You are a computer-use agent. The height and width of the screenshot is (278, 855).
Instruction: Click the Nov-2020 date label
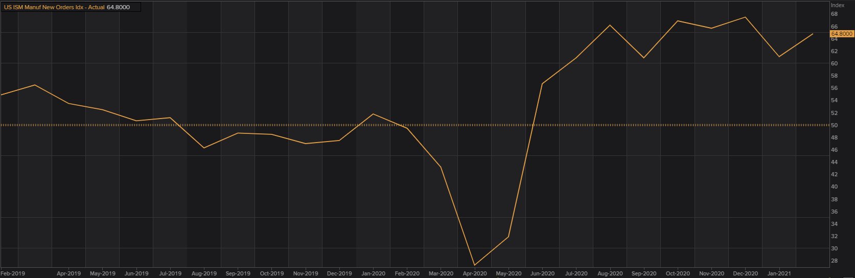click(711, 273)
